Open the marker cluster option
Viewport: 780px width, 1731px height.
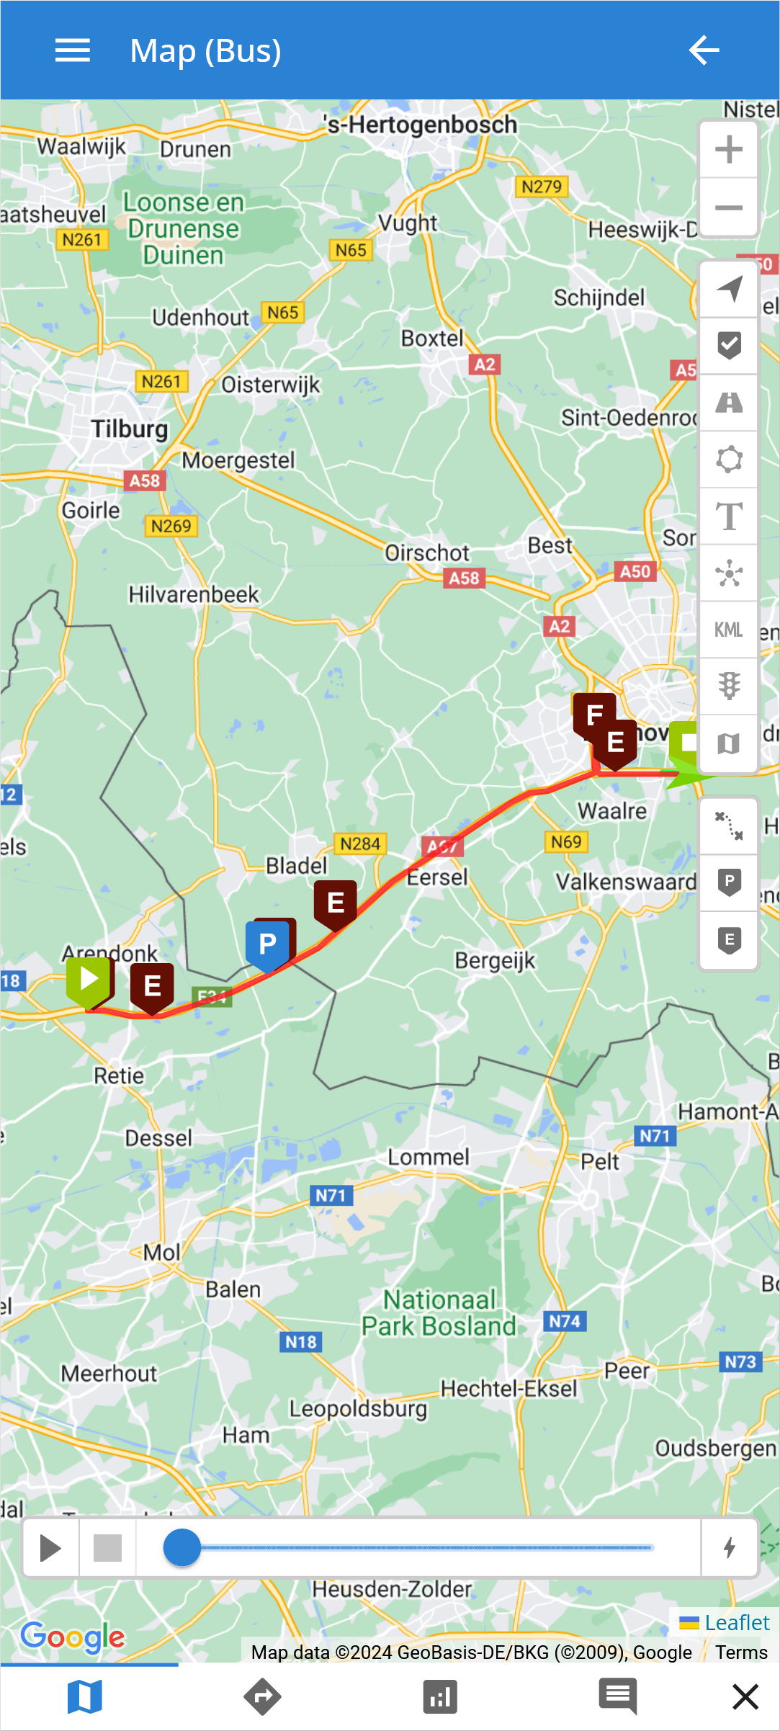point(729,573)
